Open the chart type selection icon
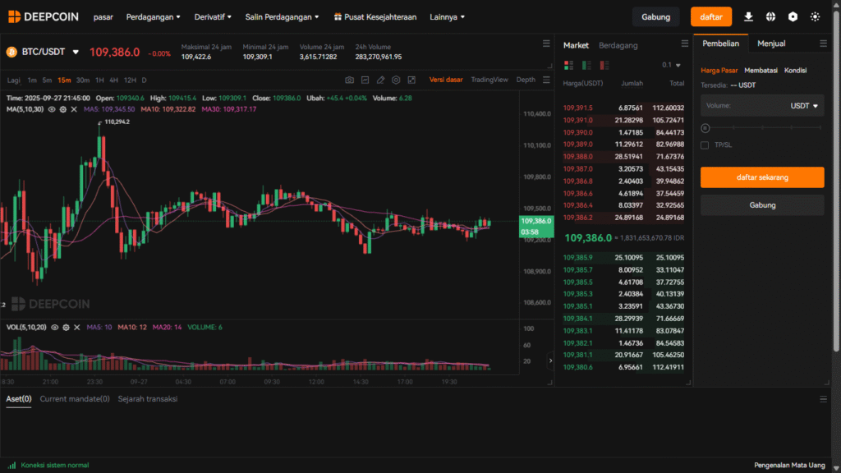 [365, 80]
